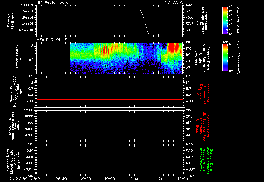The height and width of the screenshot is (182, 264).
Task: Click the "Electron Energy eV" axis title
Action: pos(19,58)
